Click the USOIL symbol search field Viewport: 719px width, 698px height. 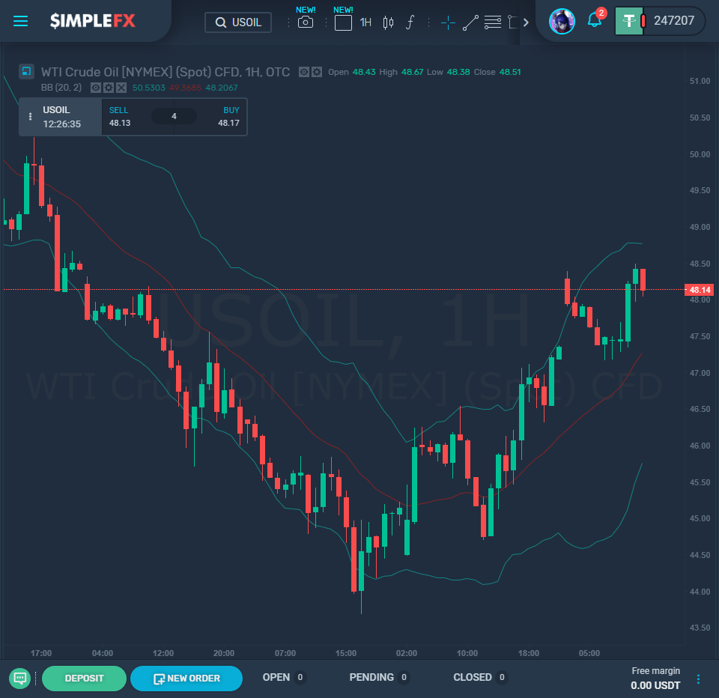pos(238,22)
